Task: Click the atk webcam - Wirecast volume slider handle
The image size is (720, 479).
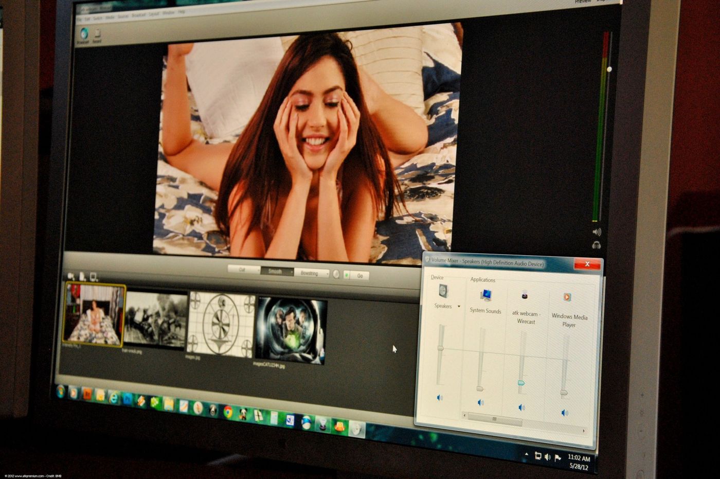Action: coord(521,383)
